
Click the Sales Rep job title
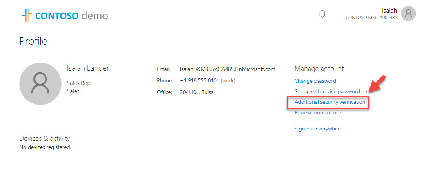[x=79, y=83]
